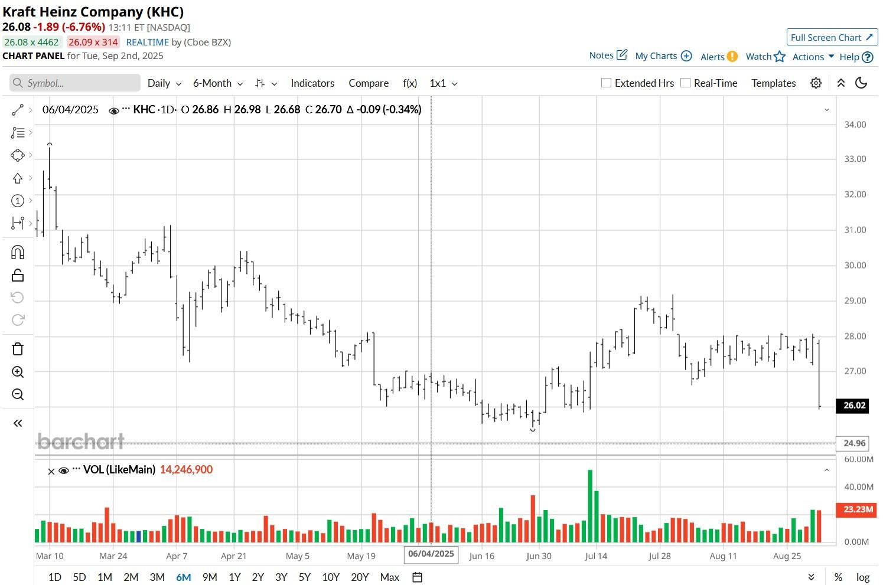Toggle the lock drawings icon
Viewport: 883px width, 585px height.
click(18, 275)
